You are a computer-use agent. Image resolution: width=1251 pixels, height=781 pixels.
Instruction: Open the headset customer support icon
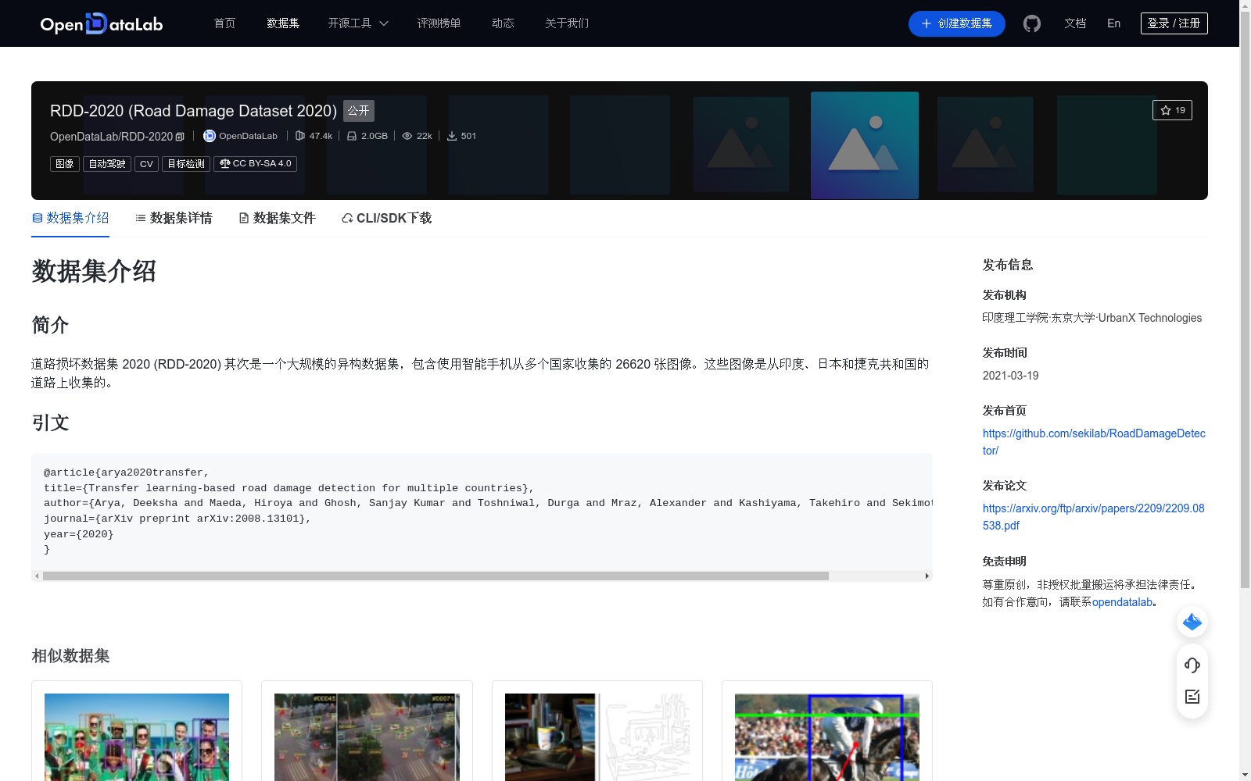[x=1192, y=665]
